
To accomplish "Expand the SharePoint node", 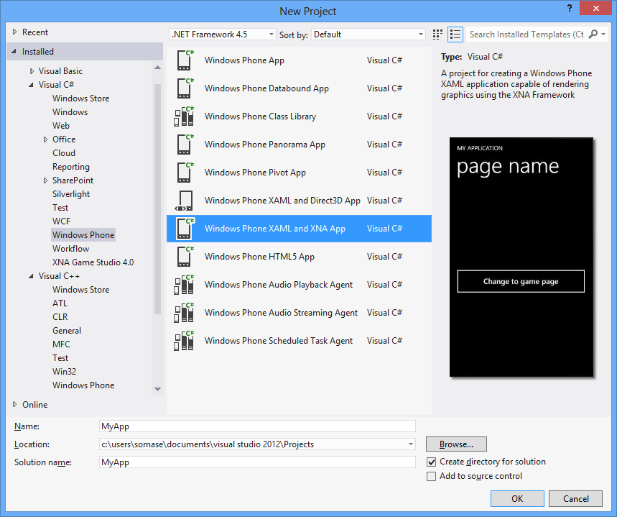I will 46,180.
